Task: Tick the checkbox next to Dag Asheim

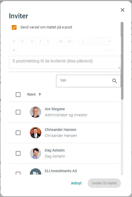Action: coord(18,153)
